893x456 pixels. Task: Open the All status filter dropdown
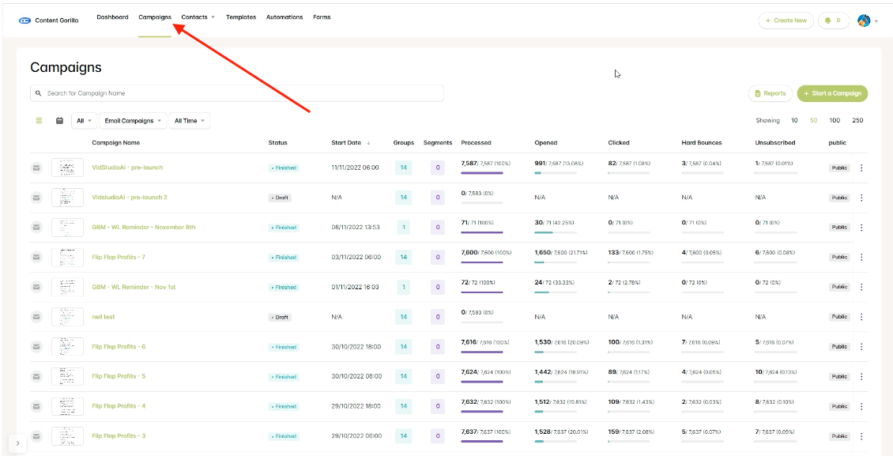pos(84,121)
